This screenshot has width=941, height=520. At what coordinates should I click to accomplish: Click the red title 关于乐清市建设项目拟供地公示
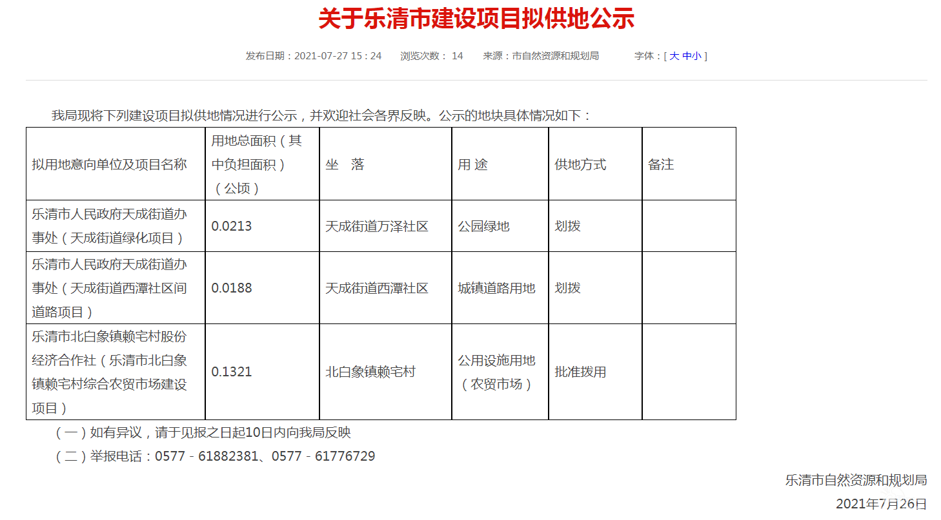point(476,19)
